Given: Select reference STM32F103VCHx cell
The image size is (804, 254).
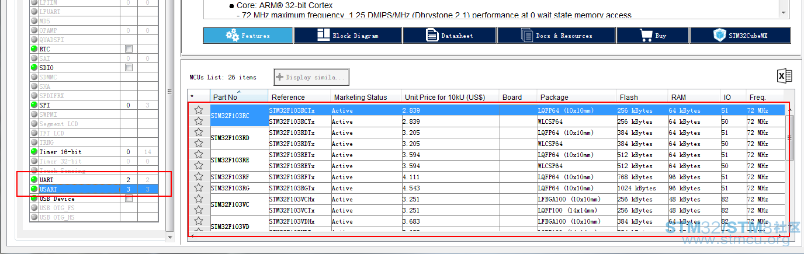Looking at the screenshot, I should [299, 199].
